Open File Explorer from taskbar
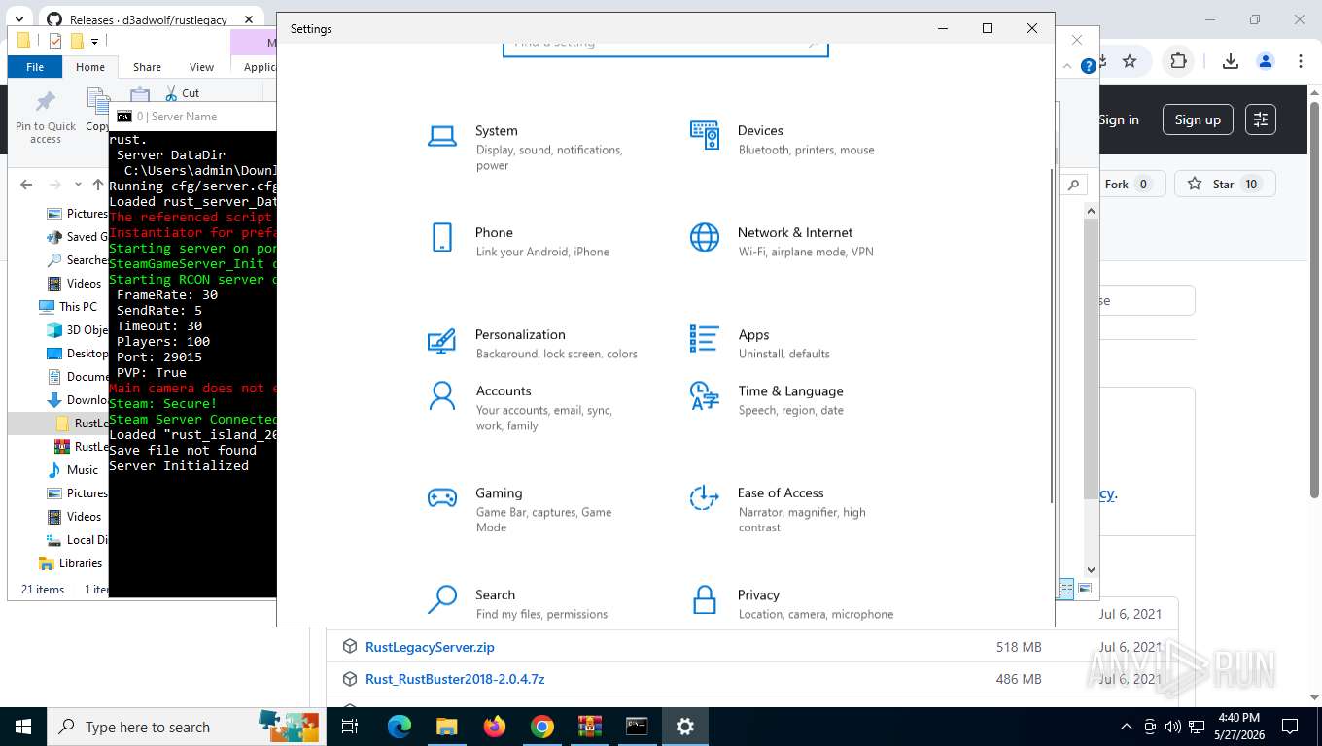The height and width of the screenshot is (746, 1322). coord(446,727)
